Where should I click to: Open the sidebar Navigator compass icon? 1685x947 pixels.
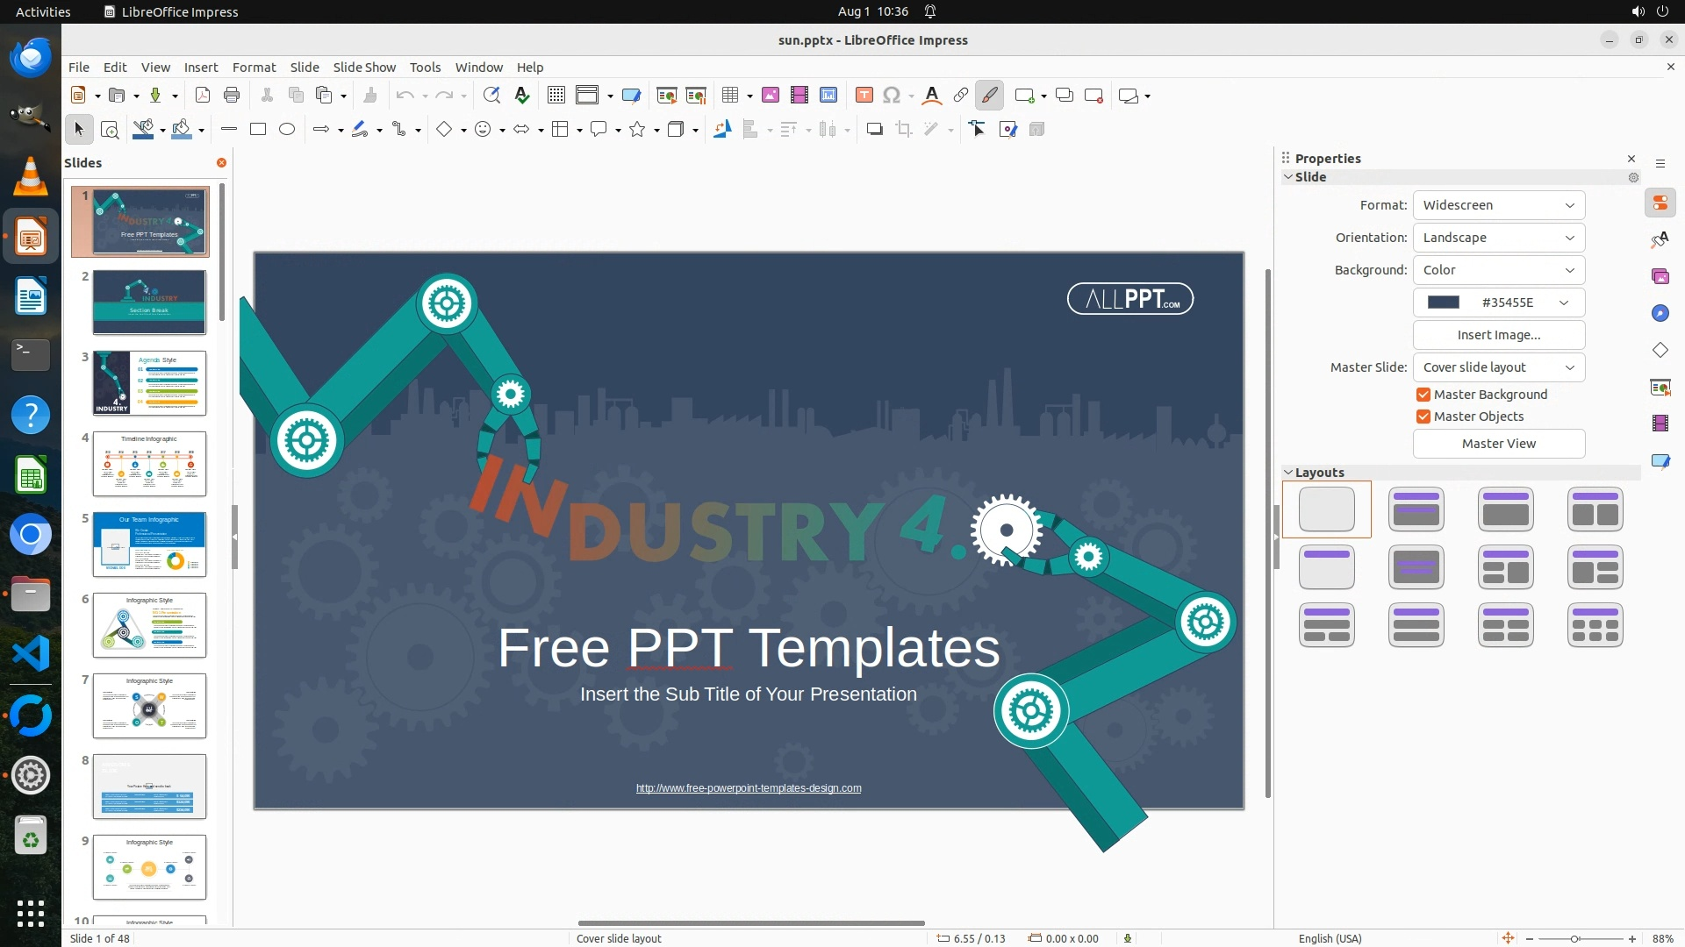pos(1660,314)
